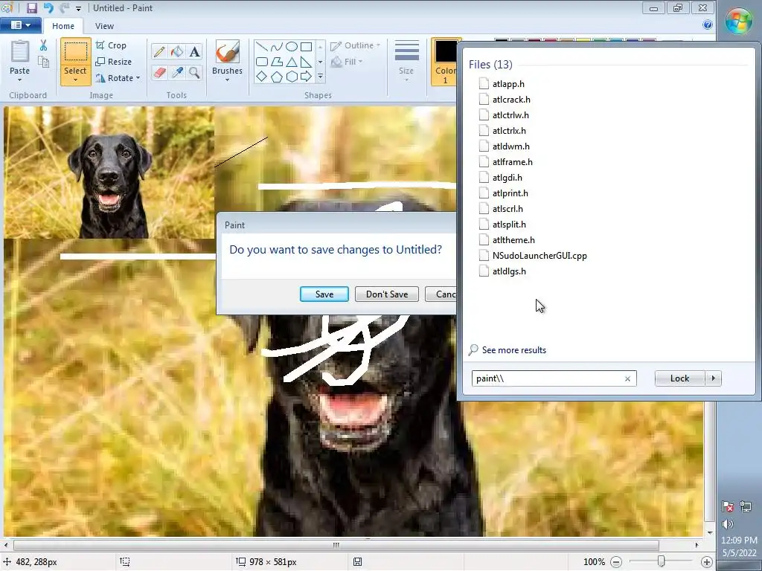
Task: Choose the Rectangle shape
Action: click(x=306, y=47)
